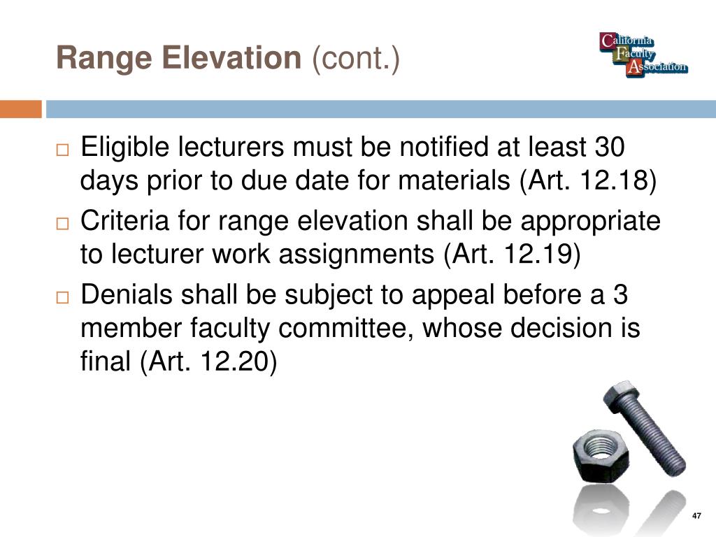The width and height of the screenshot is (716, 537).
Task: Click the '(Art. 12.20)' reference
Action: point(208,361)
